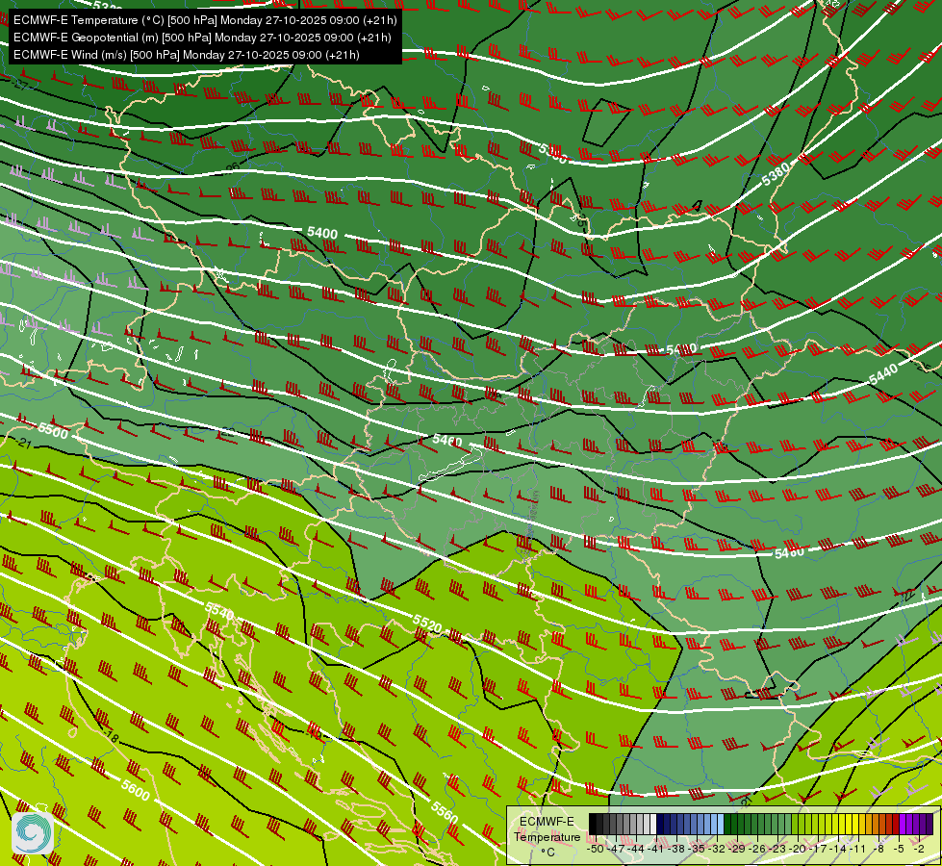
Task: Click the 5440 geopotential contour label
Action: pos(883,375)
